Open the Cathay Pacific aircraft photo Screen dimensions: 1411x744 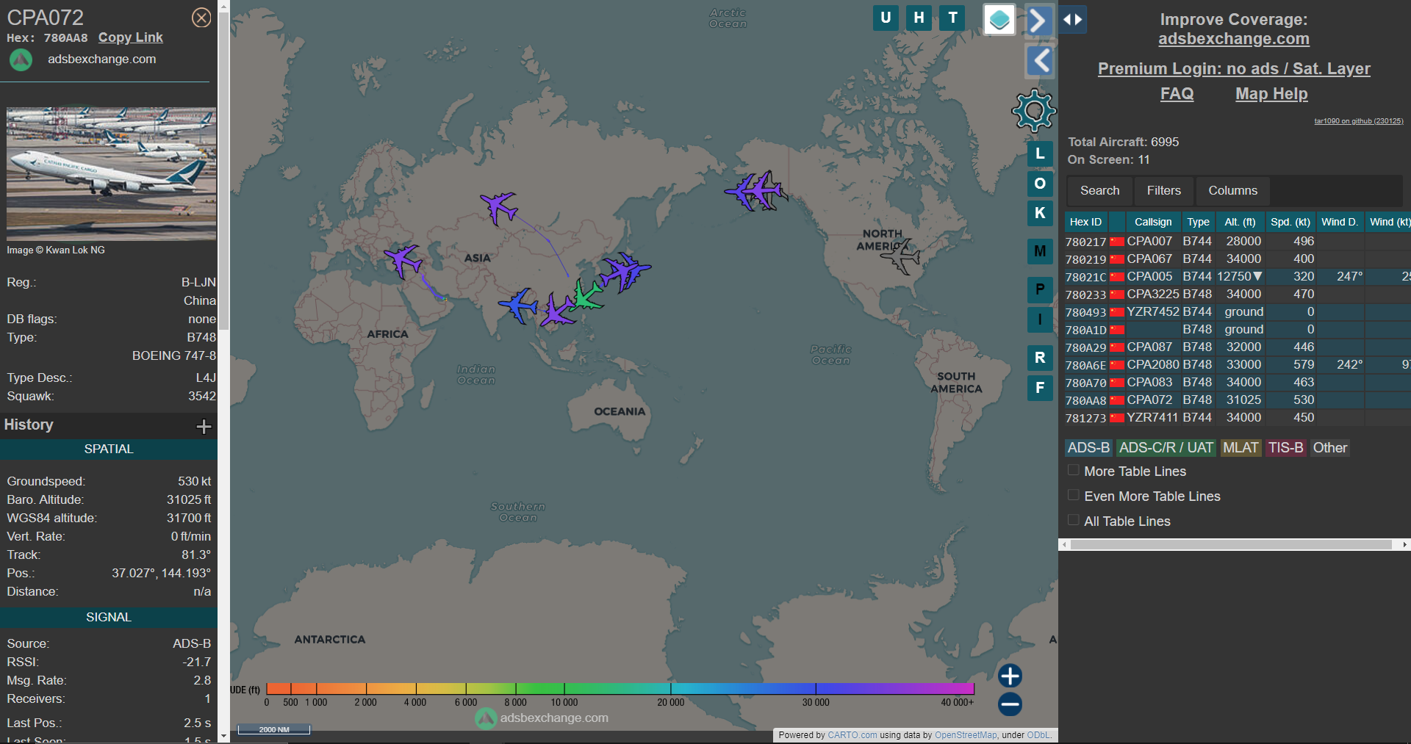[x=112, y=174]
